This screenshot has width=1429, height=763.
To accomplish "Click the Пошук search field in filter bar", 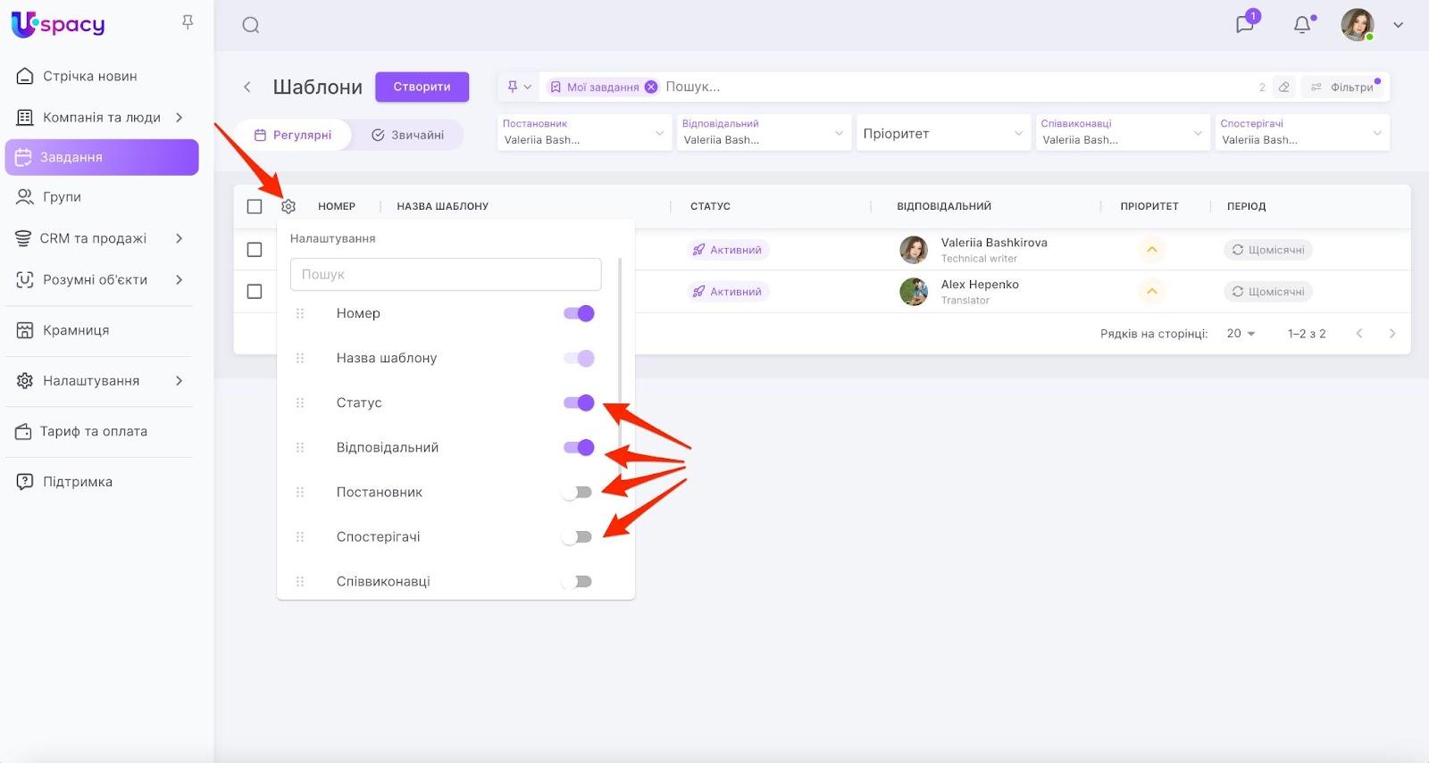I will [x=956, y=87].
